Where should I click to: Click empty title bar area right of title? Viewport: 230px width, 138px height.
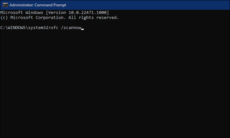point(147,5)
